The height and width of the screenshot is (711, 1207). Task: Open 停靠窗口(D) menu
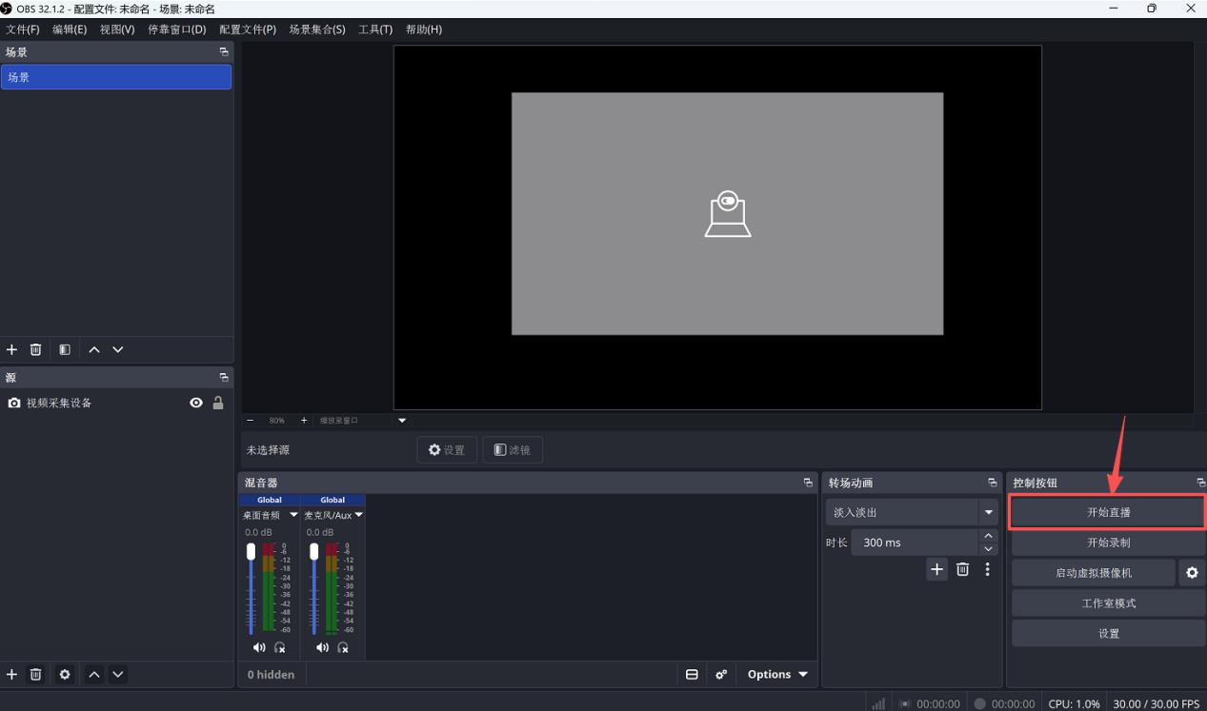(176, 30)
